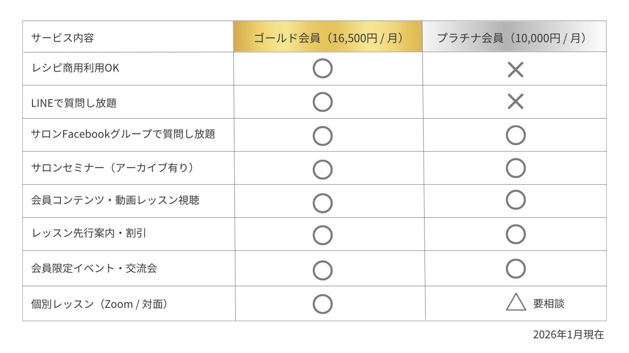
Task: Select the プラチナ会員 header cell
Action: click(x=514, y=38)
